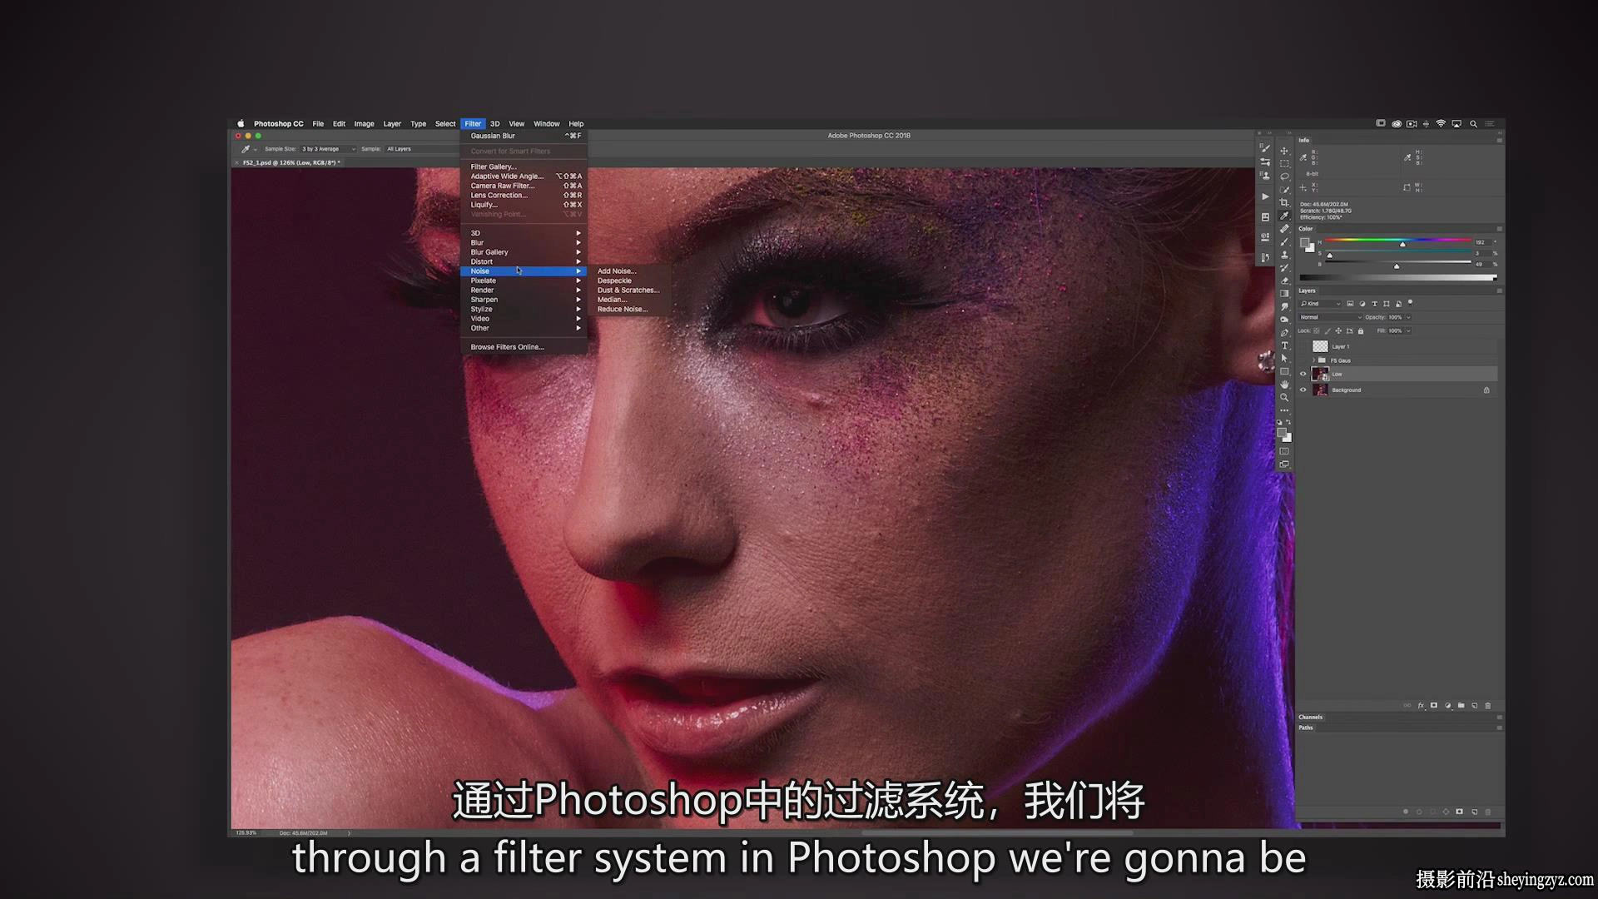The height and width of the screenshot is (899, 1598).
Task: Open the layer filter Kind dropdown
Action: pyautogui.click(x=1321, y=304)
